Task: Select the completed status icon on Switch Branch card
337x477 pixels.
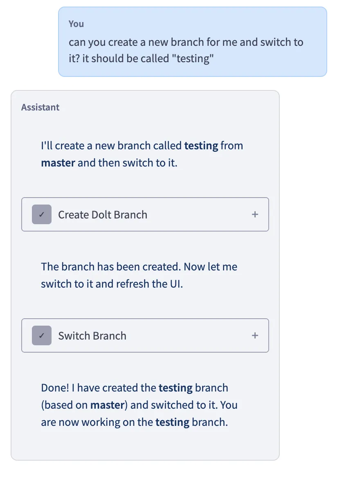Action: 41,335
